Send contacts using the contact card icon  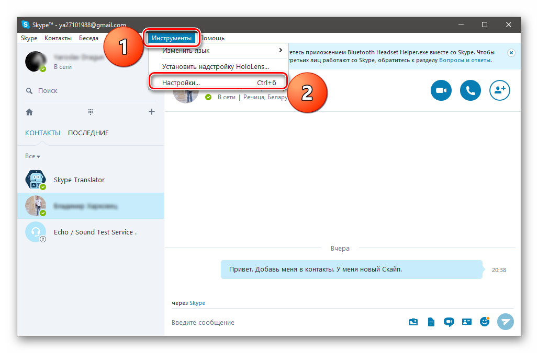point(467,322)
